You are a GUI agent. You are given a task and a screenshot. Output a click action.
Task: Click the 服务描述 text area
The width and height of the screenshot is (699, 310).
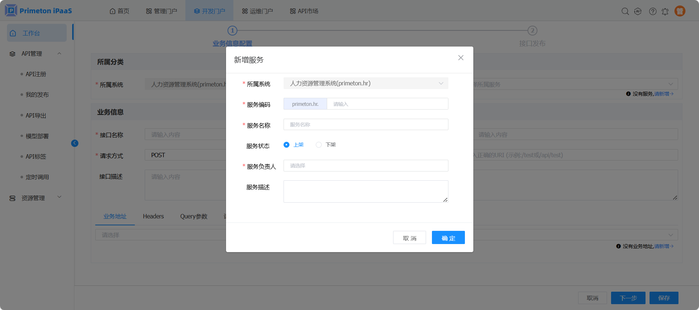366,191
